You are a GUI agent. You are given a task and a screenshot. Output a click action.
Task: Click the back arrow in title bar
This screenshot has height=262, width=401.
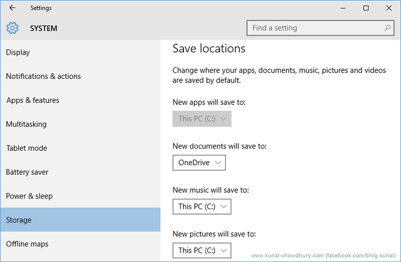pyautogui.click(x=12, y=8)
